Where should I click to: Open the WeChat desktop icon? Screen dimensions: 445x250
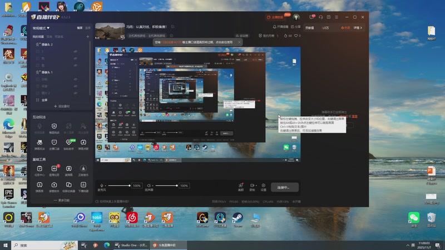414,220
